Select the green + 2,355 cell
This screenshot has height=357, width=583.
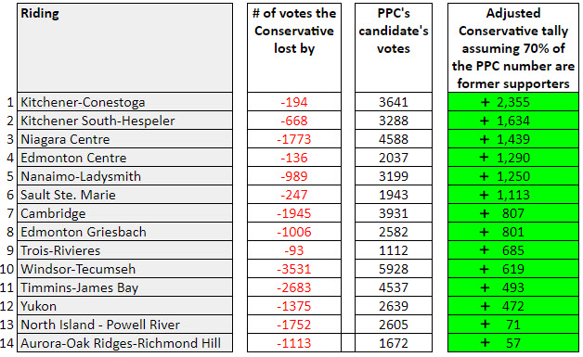tap(513, 102)
